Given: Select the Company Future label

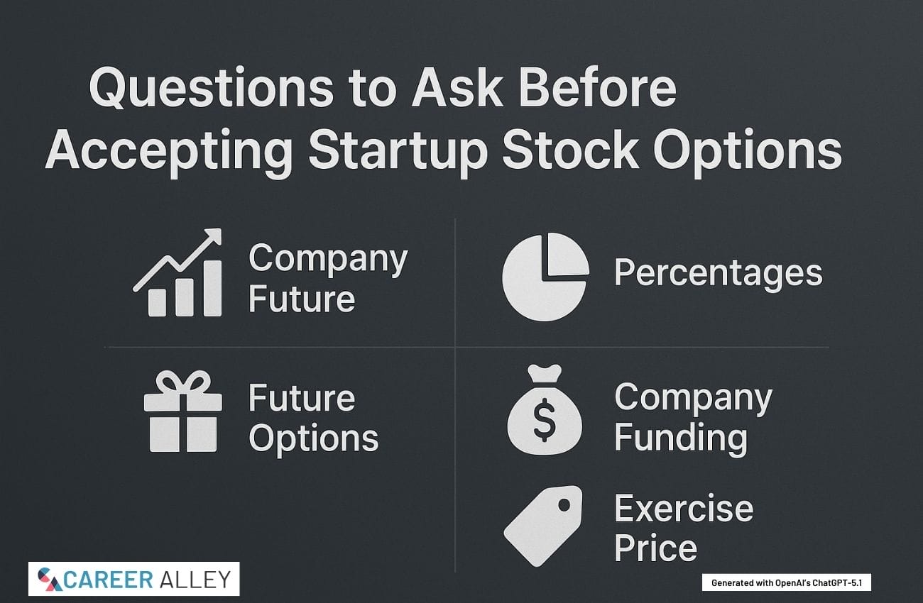Looking at the screenshot, I should pyautogui.click(x=327, y=278).
